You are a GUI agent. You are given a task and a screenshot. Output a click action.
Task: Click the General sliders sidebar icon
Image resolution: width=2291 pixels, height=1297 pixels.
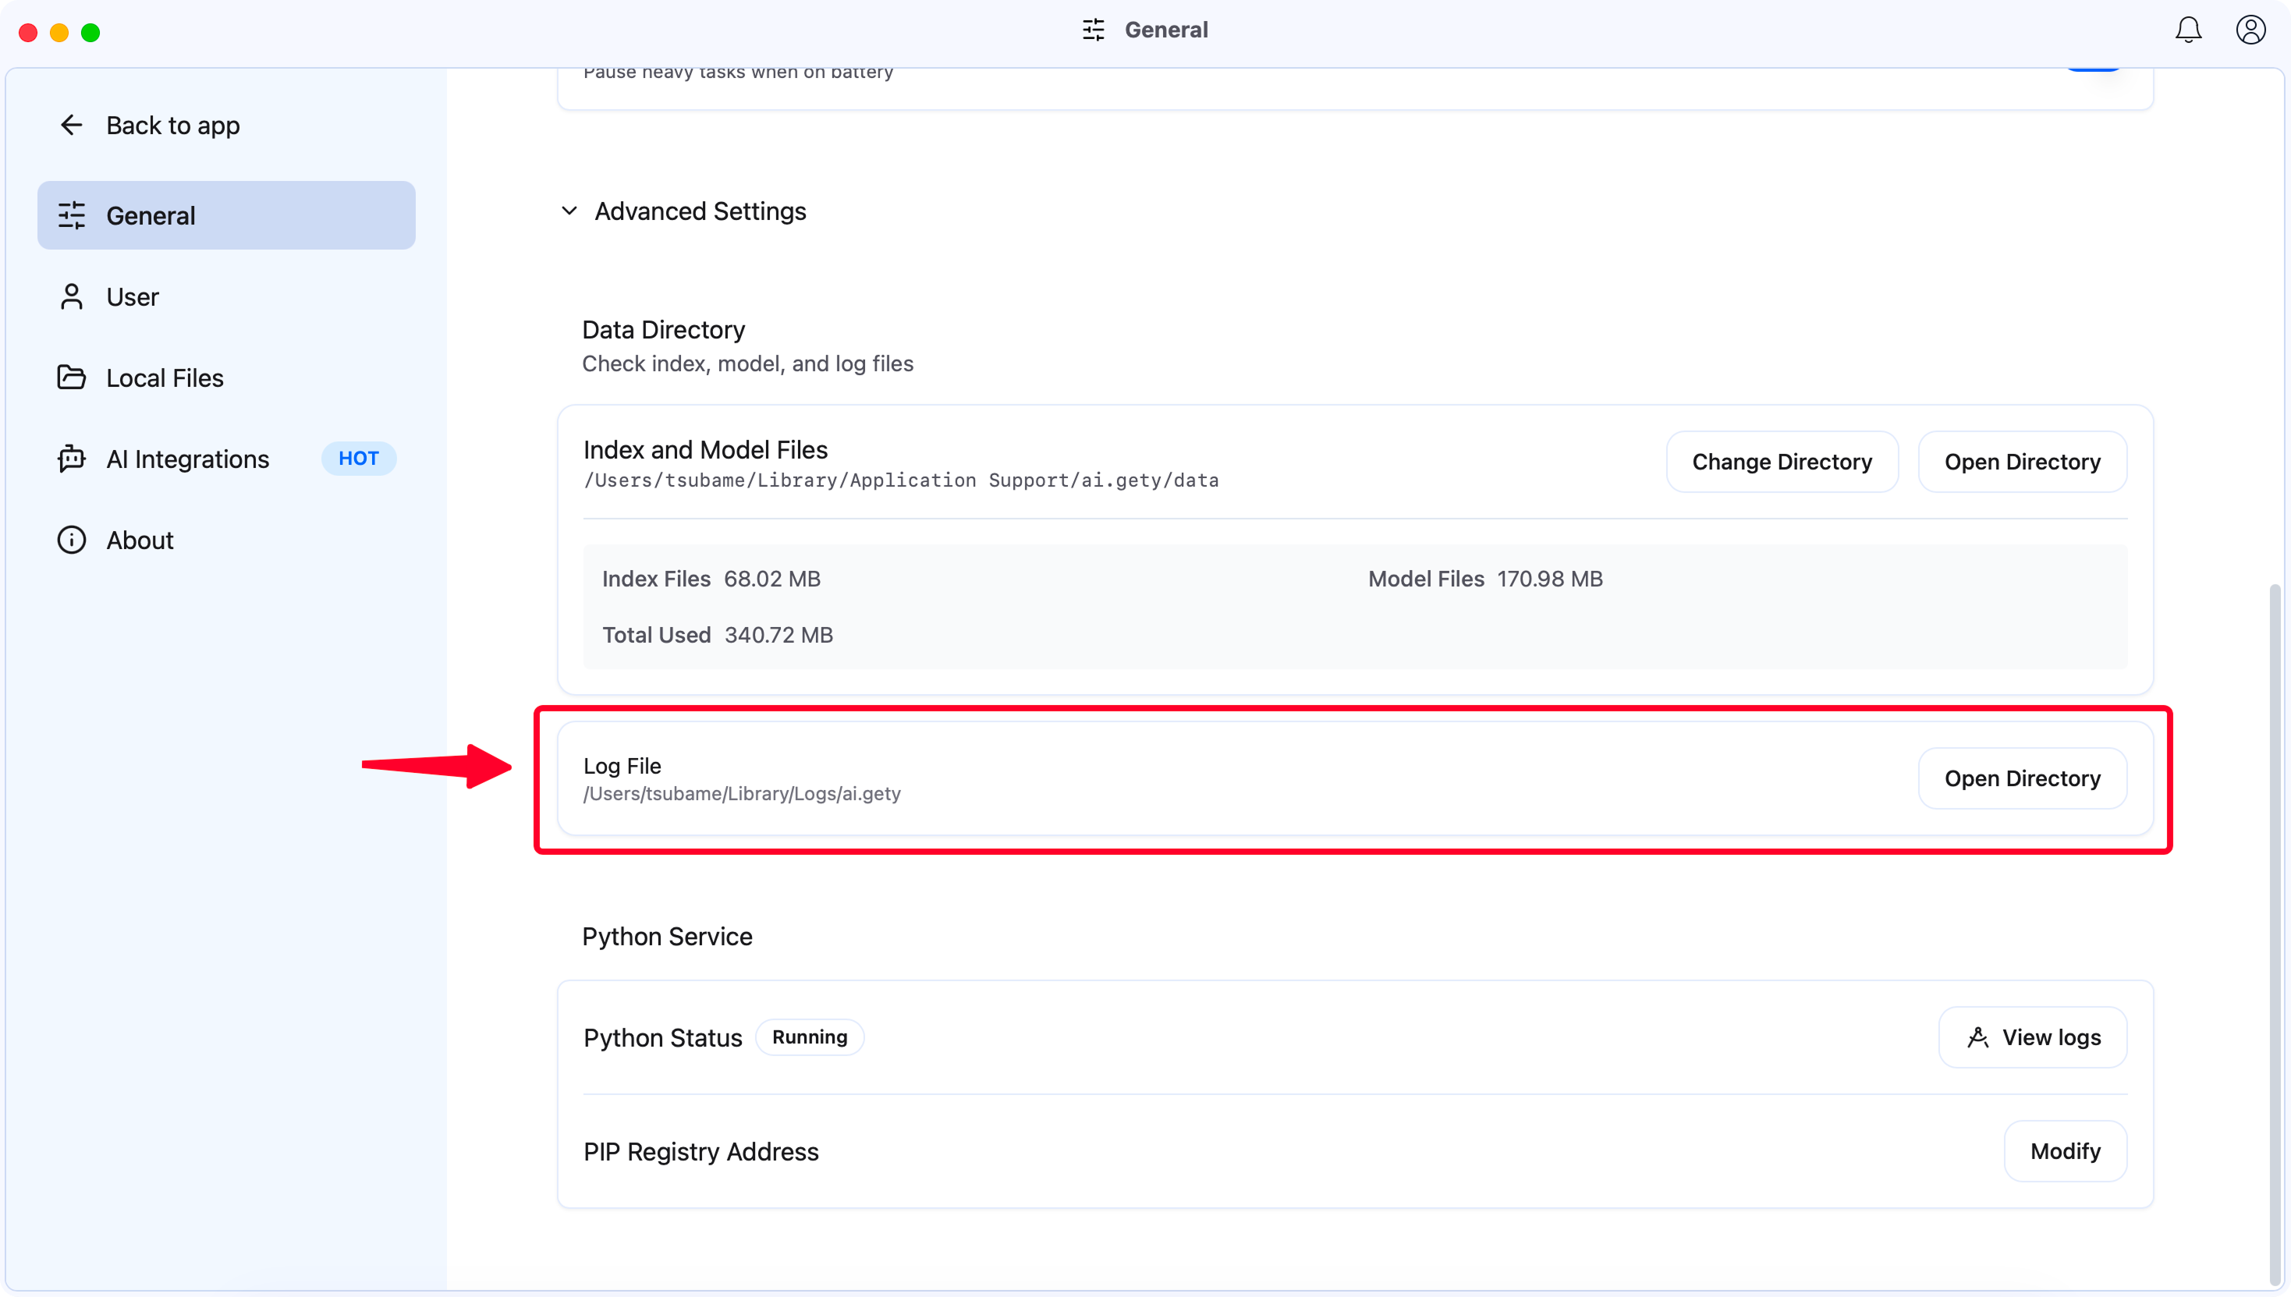71,215
